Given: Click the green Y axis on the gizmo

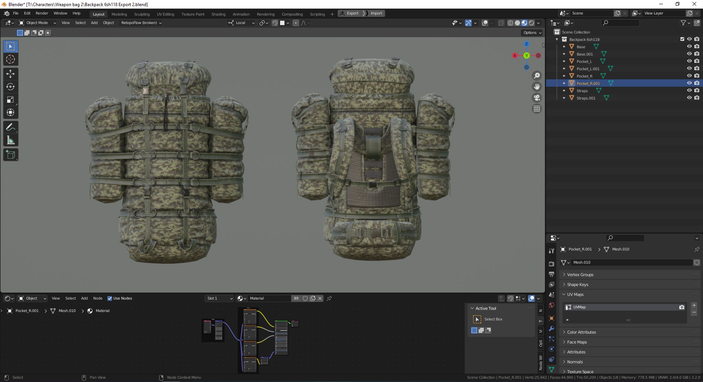Looking at the screenshot, I should 527,56.
